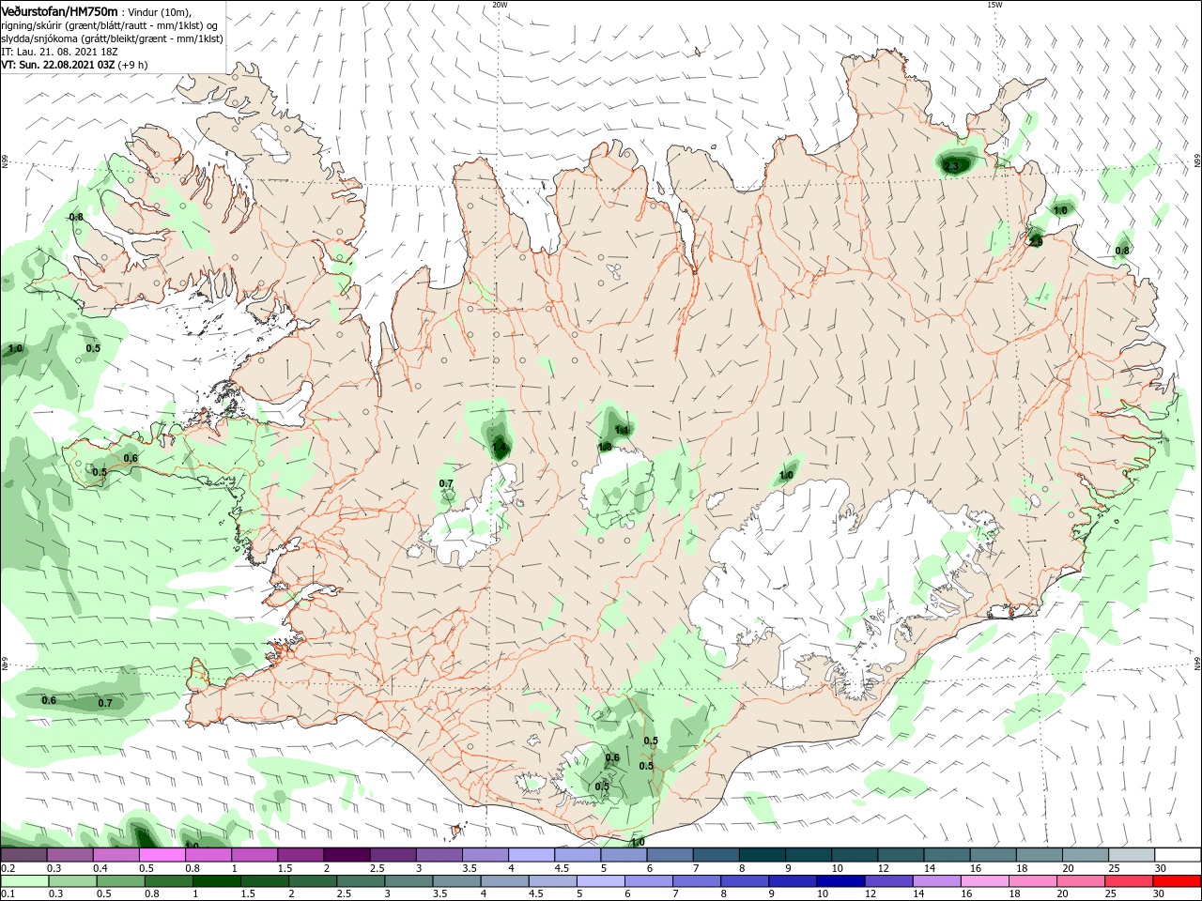Click the 'slydda/snjókoma' legend description line
The width and height of the screenshot is (1202, 901).
click(x=112, y=38)
